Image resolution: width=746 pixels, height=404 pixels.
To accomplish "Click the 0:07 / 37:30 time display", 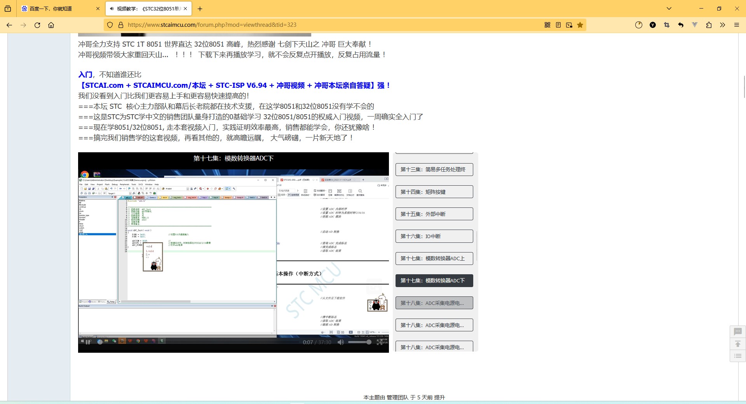I will (317, 342).
